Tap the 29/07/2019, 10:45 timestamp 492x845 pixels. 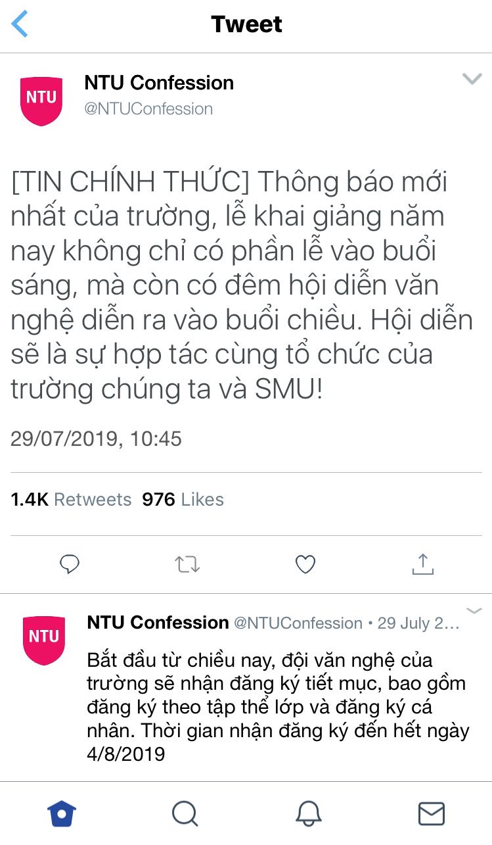(x=96, y=439)
